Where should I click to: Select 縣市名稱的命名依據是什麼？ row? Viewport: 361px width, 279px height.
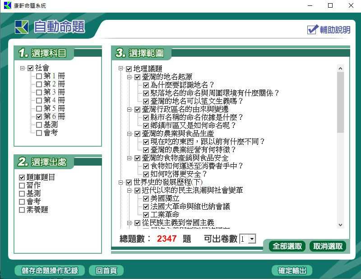click(x=197, y=117)
